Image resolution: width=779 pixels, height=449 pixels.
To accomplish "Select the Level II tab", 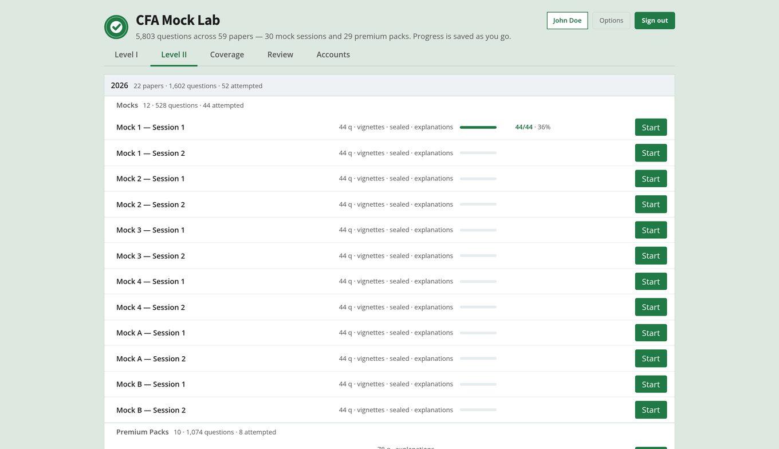I will point(174,54).
